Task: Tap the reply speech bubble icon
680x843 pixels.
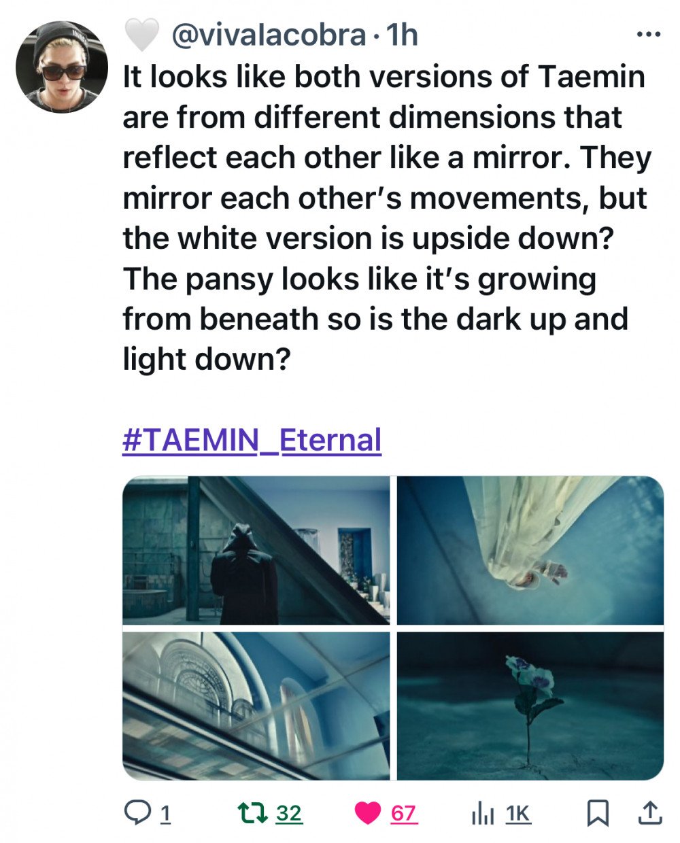Action: point(139,812)
